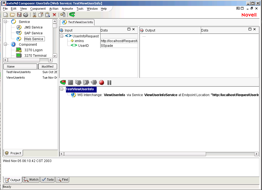
Task: Click the Modified column header
Action: coord(47,66)
